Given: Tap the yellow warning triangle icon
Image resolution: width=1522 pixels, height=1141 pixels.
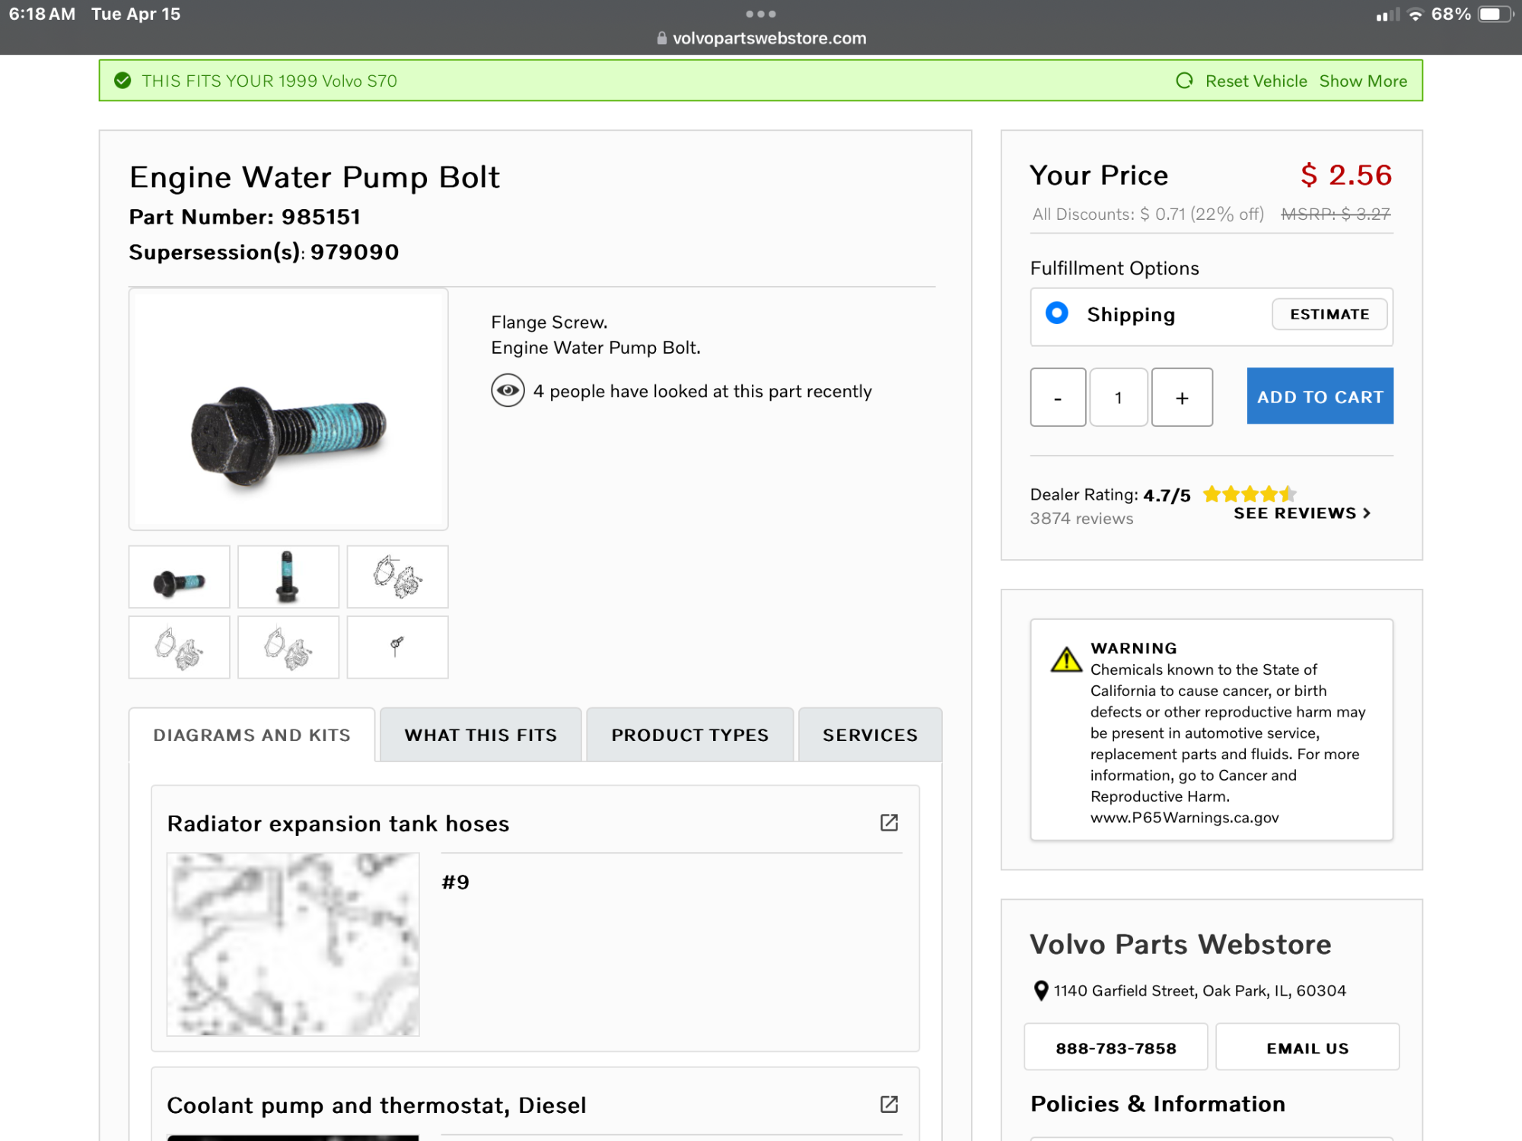Looking at the screenshot, I should (x=1066, y=659).
